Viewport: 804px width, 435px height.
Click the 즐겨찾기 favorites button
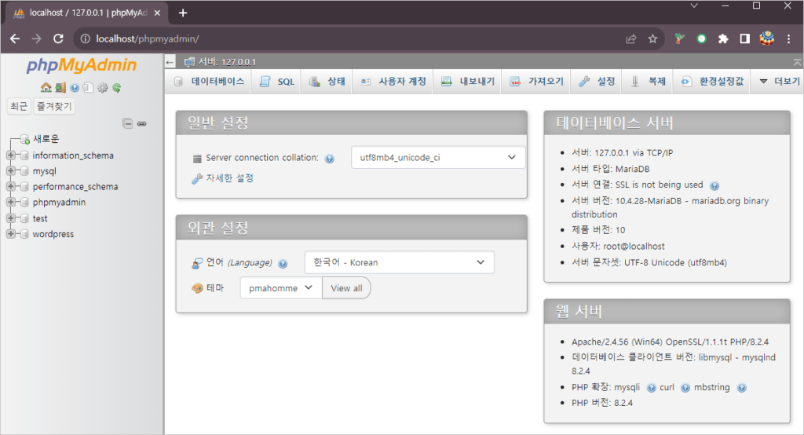click(x=54, y=106)
